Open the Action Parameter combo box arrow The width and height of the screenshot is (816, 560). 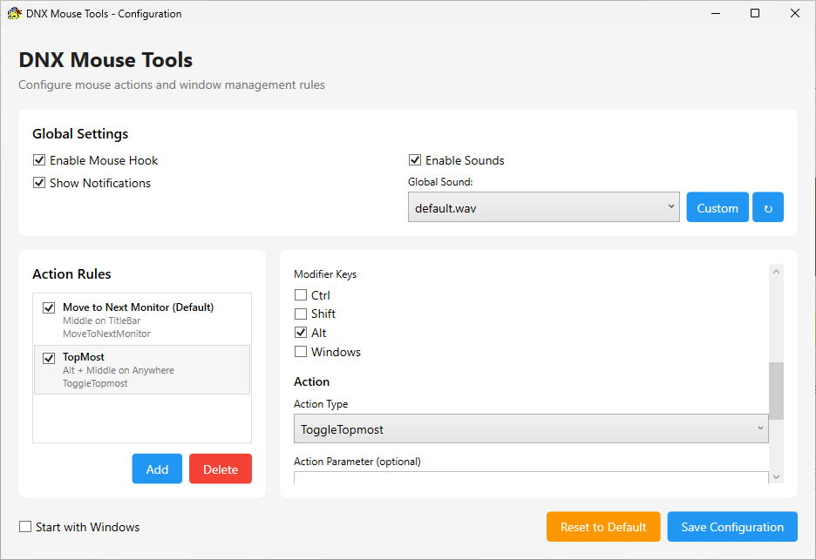tap(760, 477)
